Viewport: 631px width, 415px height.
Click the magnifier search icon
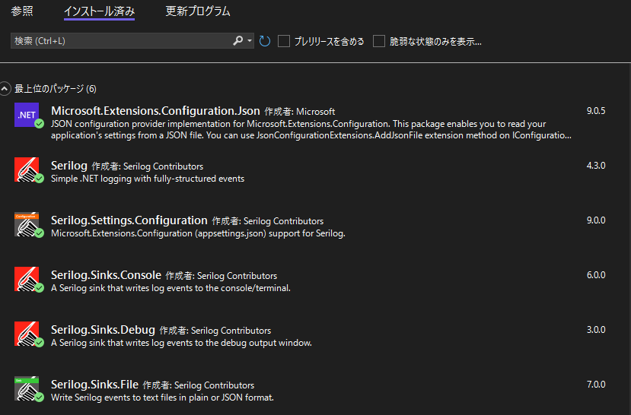click(x=237, y=40)
